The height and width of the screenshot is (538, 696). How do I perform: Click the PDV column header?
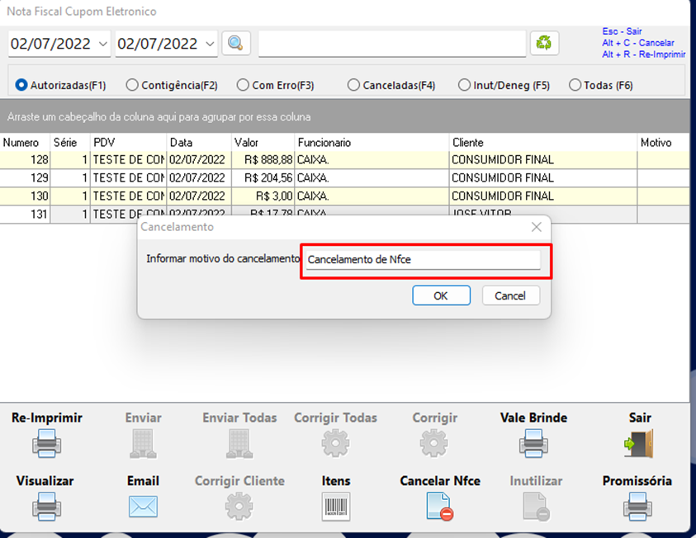pos(128,143)
